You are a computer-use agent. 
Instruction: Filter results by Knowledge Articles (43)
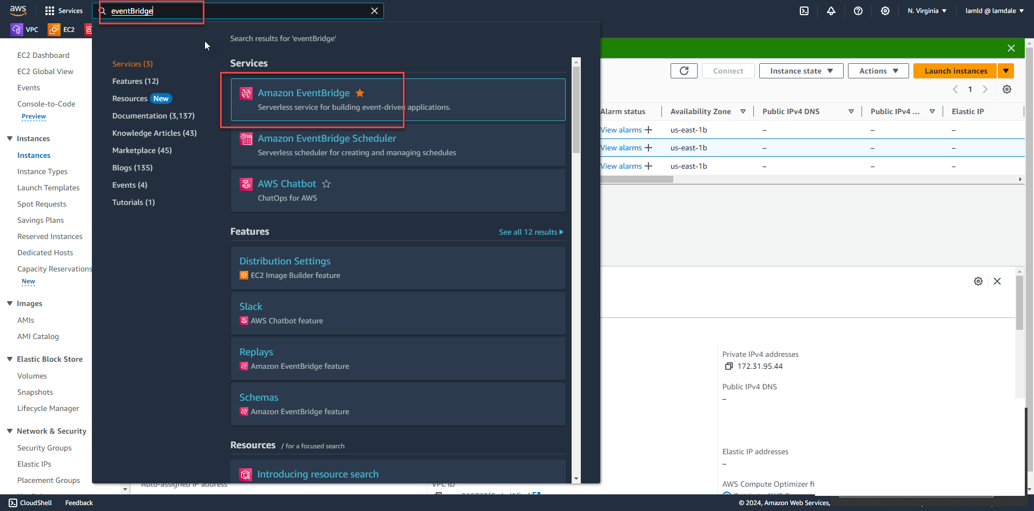(155, 133)
